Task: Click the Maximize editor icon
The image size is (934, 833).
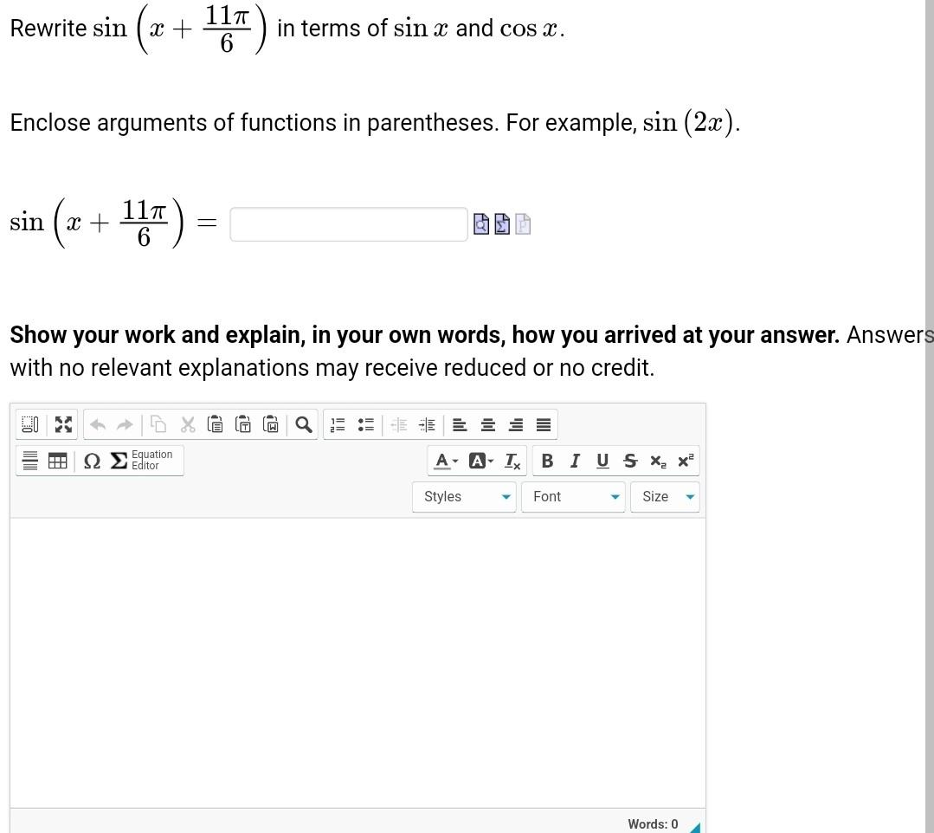Action: pos(62,424)
